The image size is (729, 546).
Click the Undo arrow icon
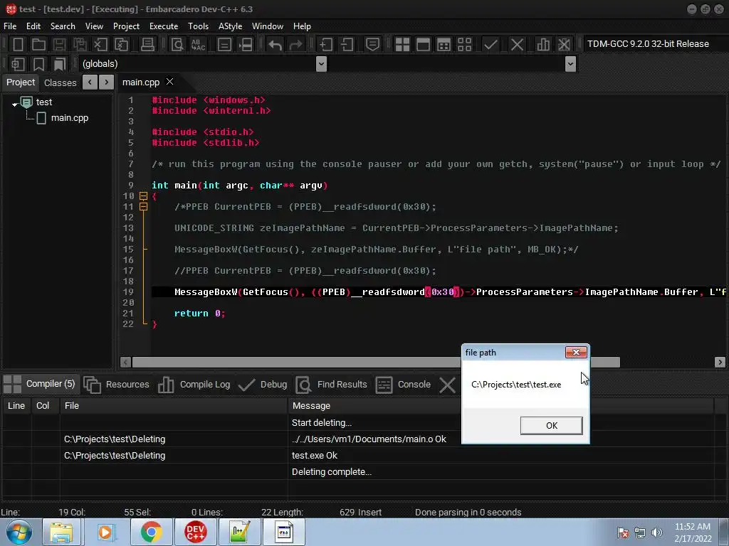276,45
